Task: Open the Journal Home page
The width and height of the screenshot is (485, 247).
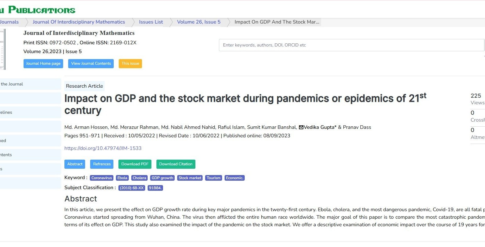Action: [x=43, y=63]
